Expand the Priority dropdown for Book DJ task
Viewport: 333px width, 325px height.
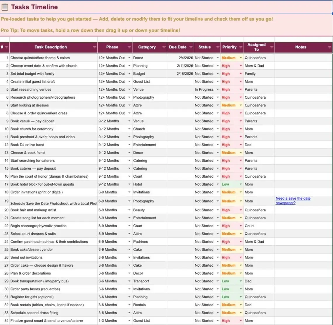pos(240,144)
